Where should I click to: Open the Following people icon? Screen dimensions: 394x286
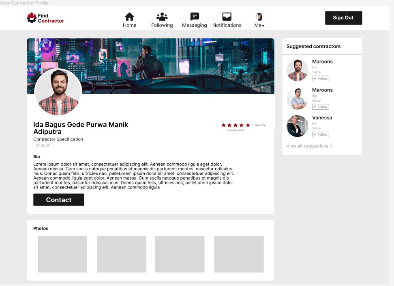click(162, 17)
